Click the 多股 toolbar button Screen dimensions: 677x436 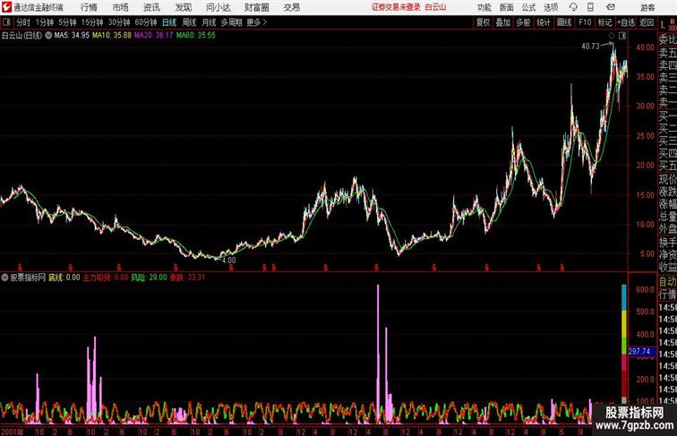[x=523, y=22]
